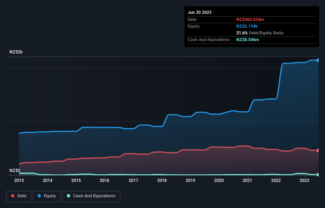Click the NZ$8.506m cash value
Viewport: 325px width, 208px height.
point(248,40)
